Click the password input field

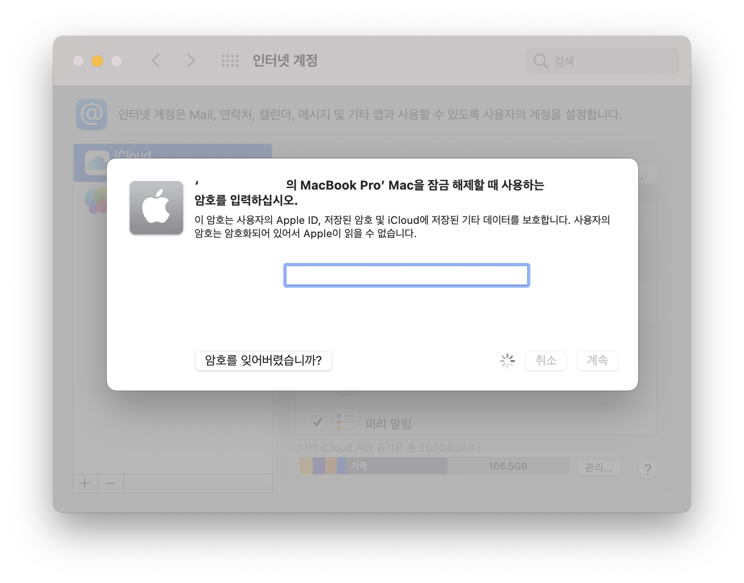pyautogui.click(x=406, y=275)
